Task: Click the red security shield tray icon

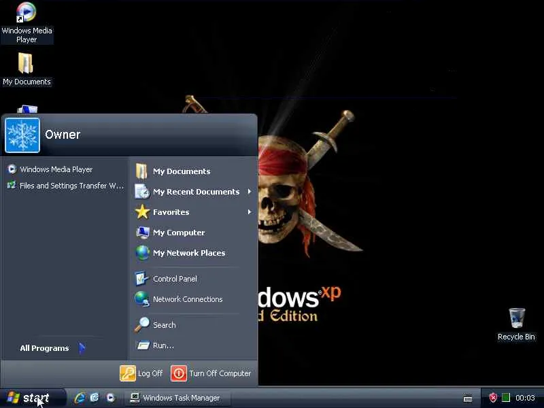Action: tap(492, 398)
